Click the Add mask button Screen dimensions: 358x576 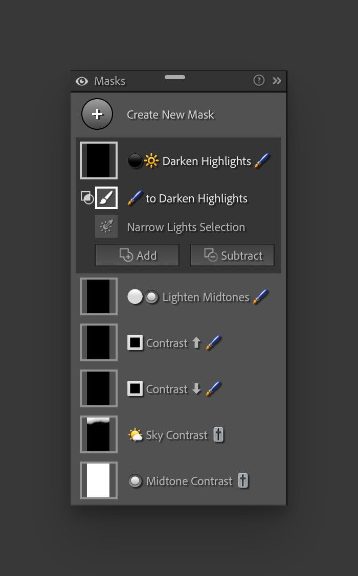click(x=137, y=255)
